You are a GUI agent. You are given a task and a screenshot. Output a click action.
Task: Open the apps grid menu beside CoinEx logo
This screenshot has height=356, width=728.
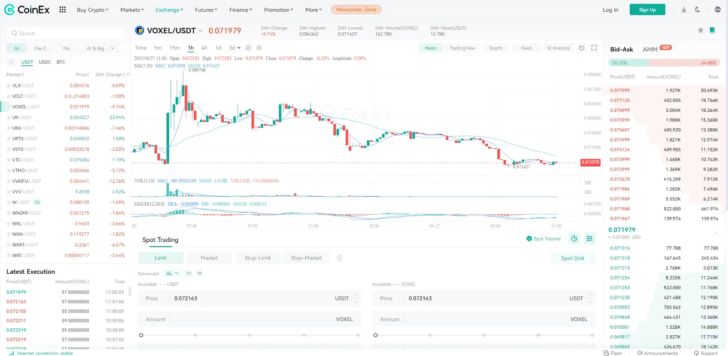[62, 10]
